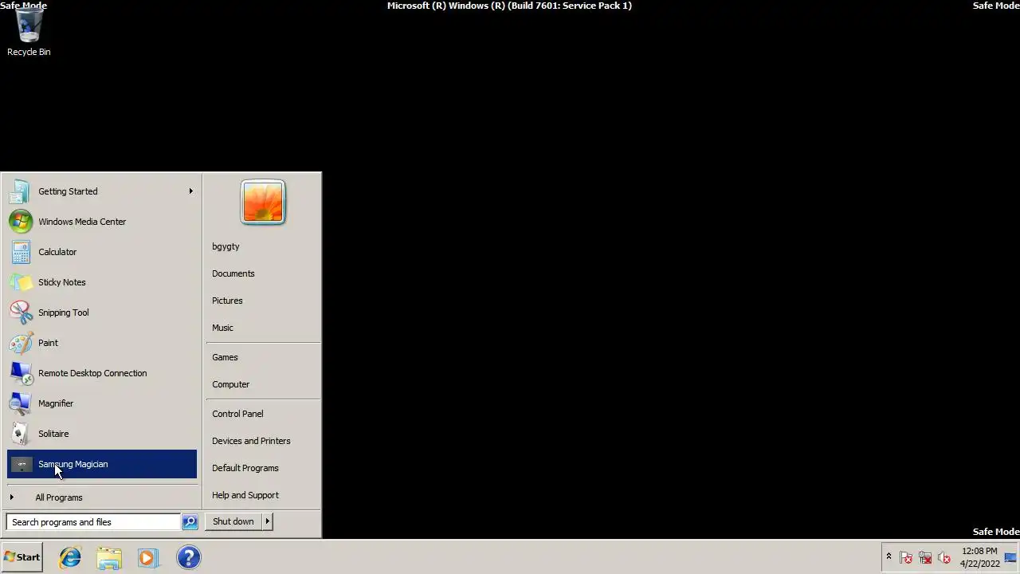Open Windows Media Player from taskbar
This screenshot has width=1020, height=574.
(x=148, y=557)
